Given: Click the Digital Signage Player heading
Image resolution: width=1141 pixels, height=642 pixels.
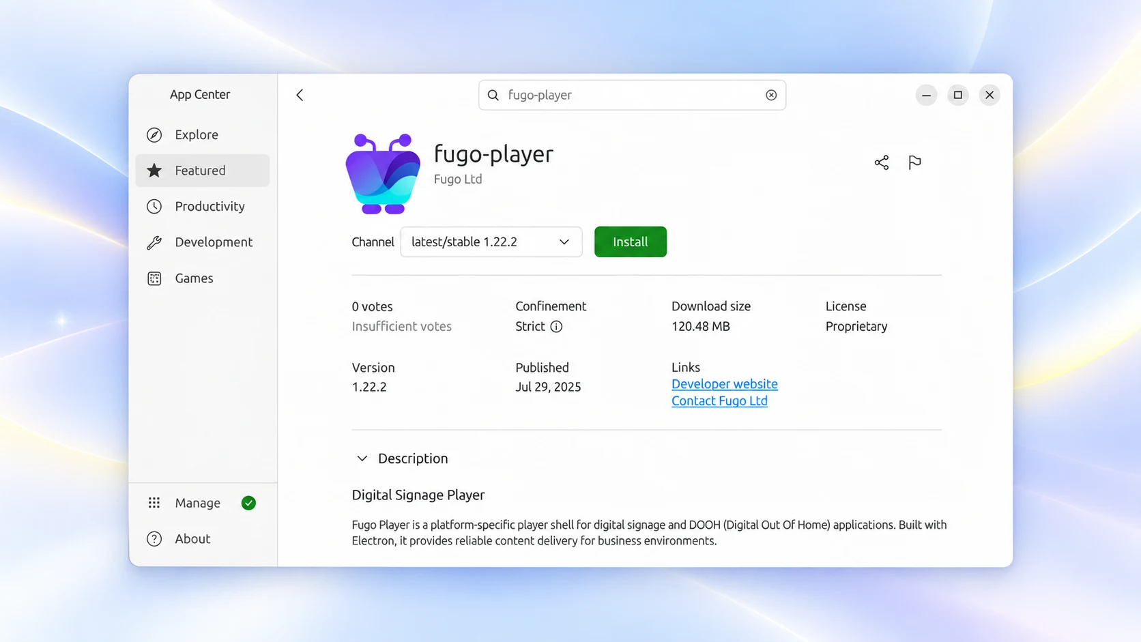Looking at the screenshot, I should coord(418,495).
